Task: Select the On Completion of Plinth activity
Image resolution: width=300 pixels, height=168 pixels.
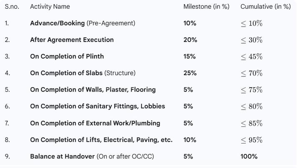Action: pos(67,57)
